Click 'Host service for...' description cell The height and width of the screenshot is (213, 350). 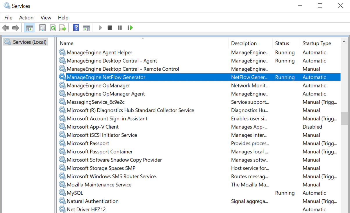pyautogui.click(x=250, y=168)
